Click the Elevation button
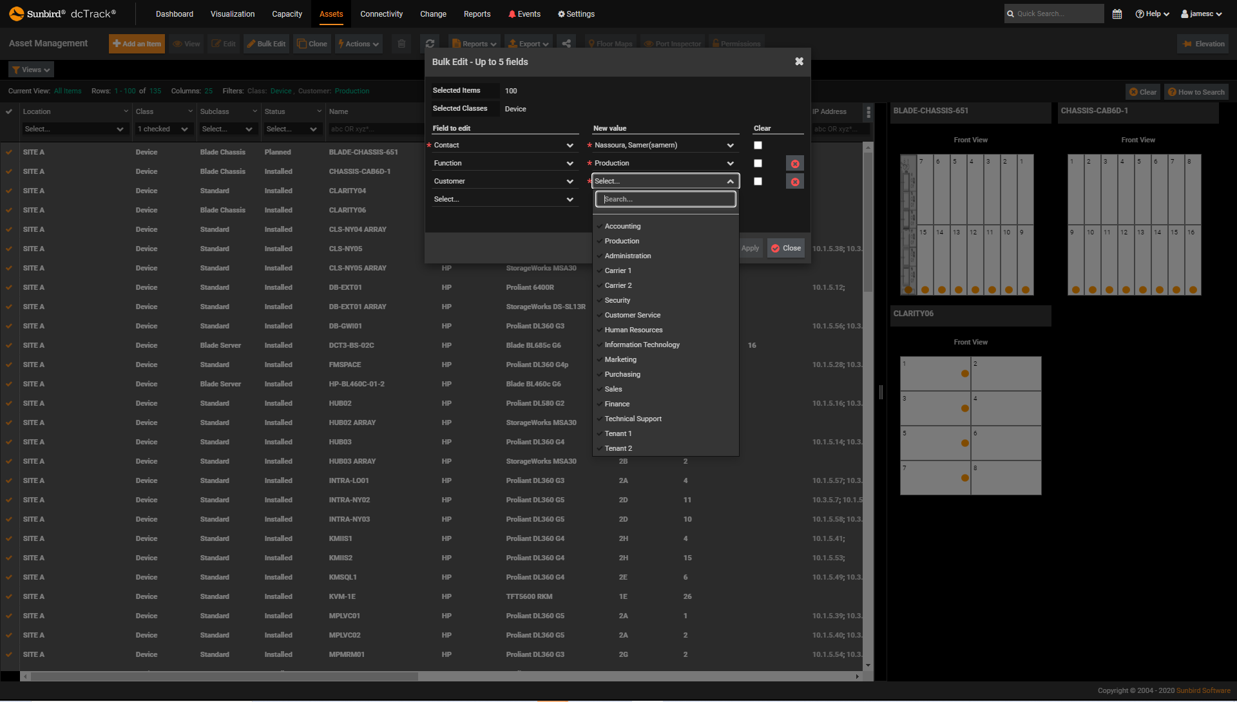1237x702 pixels. [x=1202, y=43]
